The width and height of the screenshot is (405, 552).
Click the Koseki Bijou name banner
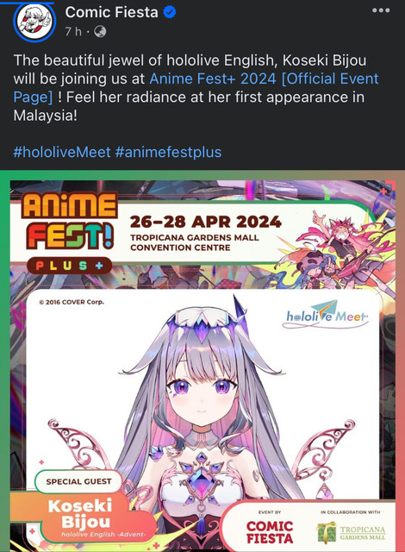(x=84, y=517)
